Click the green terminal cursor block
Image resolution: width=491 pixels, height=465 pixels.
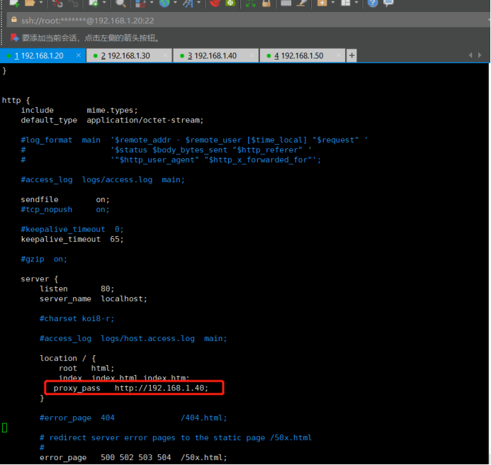4,427
